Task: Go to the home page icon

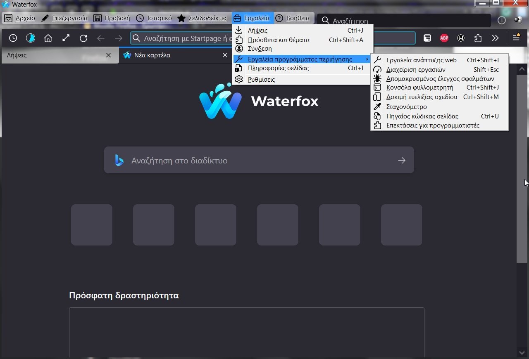Action: [x=48, y=38]
